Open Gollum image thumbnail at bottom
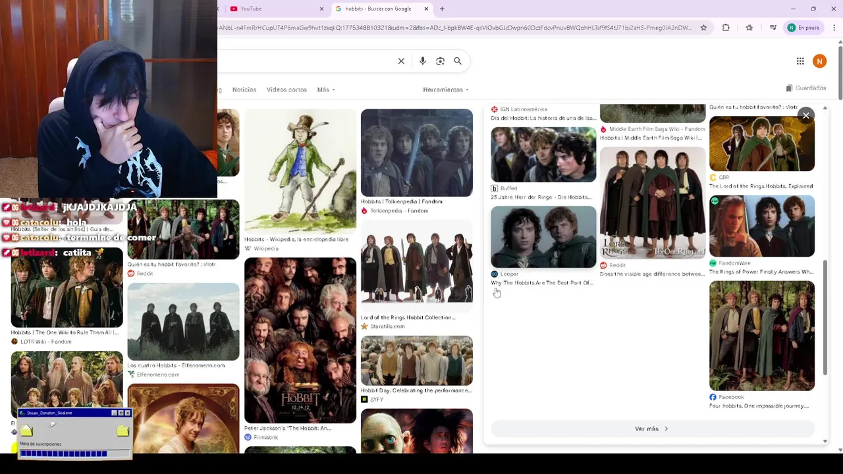This screenshot has width=843, height=474. (417, 431)
